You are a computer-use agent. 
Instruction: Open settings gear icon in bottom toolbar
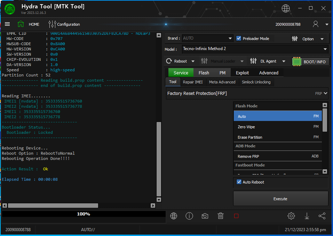click(x=291, y=216)
